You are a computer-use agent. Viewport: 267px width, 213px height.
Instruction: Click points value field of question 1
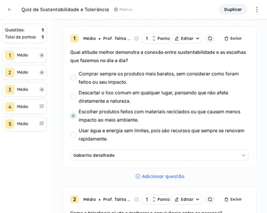(147, 38)
